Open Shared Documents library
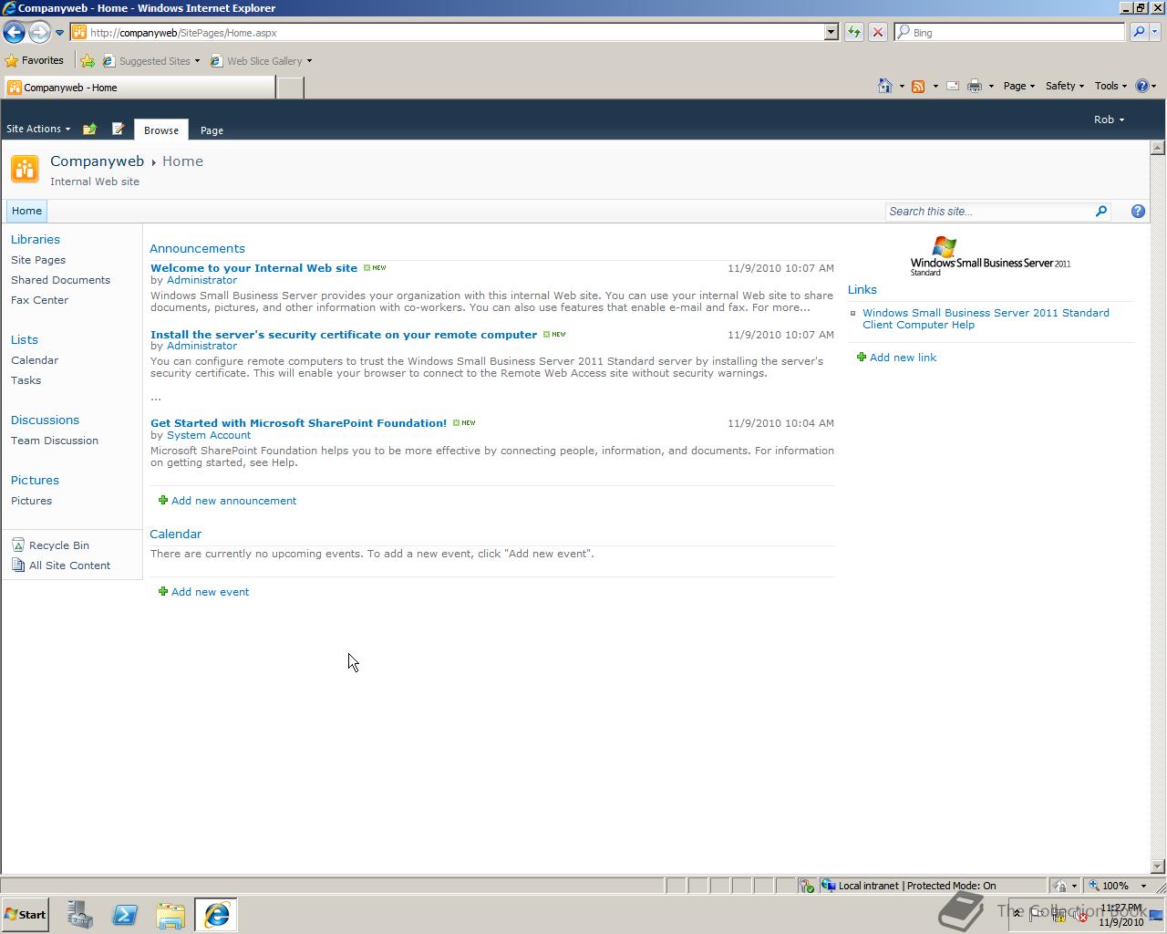The image size is (1167, 934). point(60,280)
